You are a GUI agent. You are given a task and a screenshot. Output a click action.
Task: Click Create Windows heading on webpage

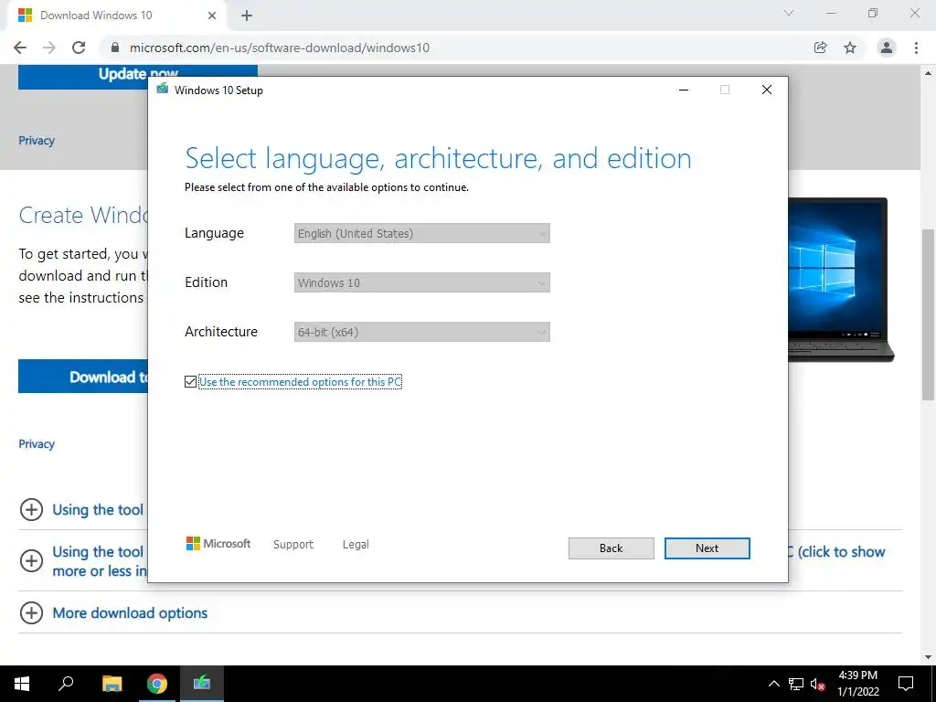point(83,215)
